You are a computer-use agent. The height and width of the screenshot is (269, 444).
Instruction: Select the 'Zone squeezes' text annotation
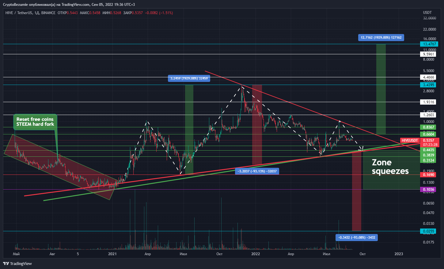click(390, 167)
